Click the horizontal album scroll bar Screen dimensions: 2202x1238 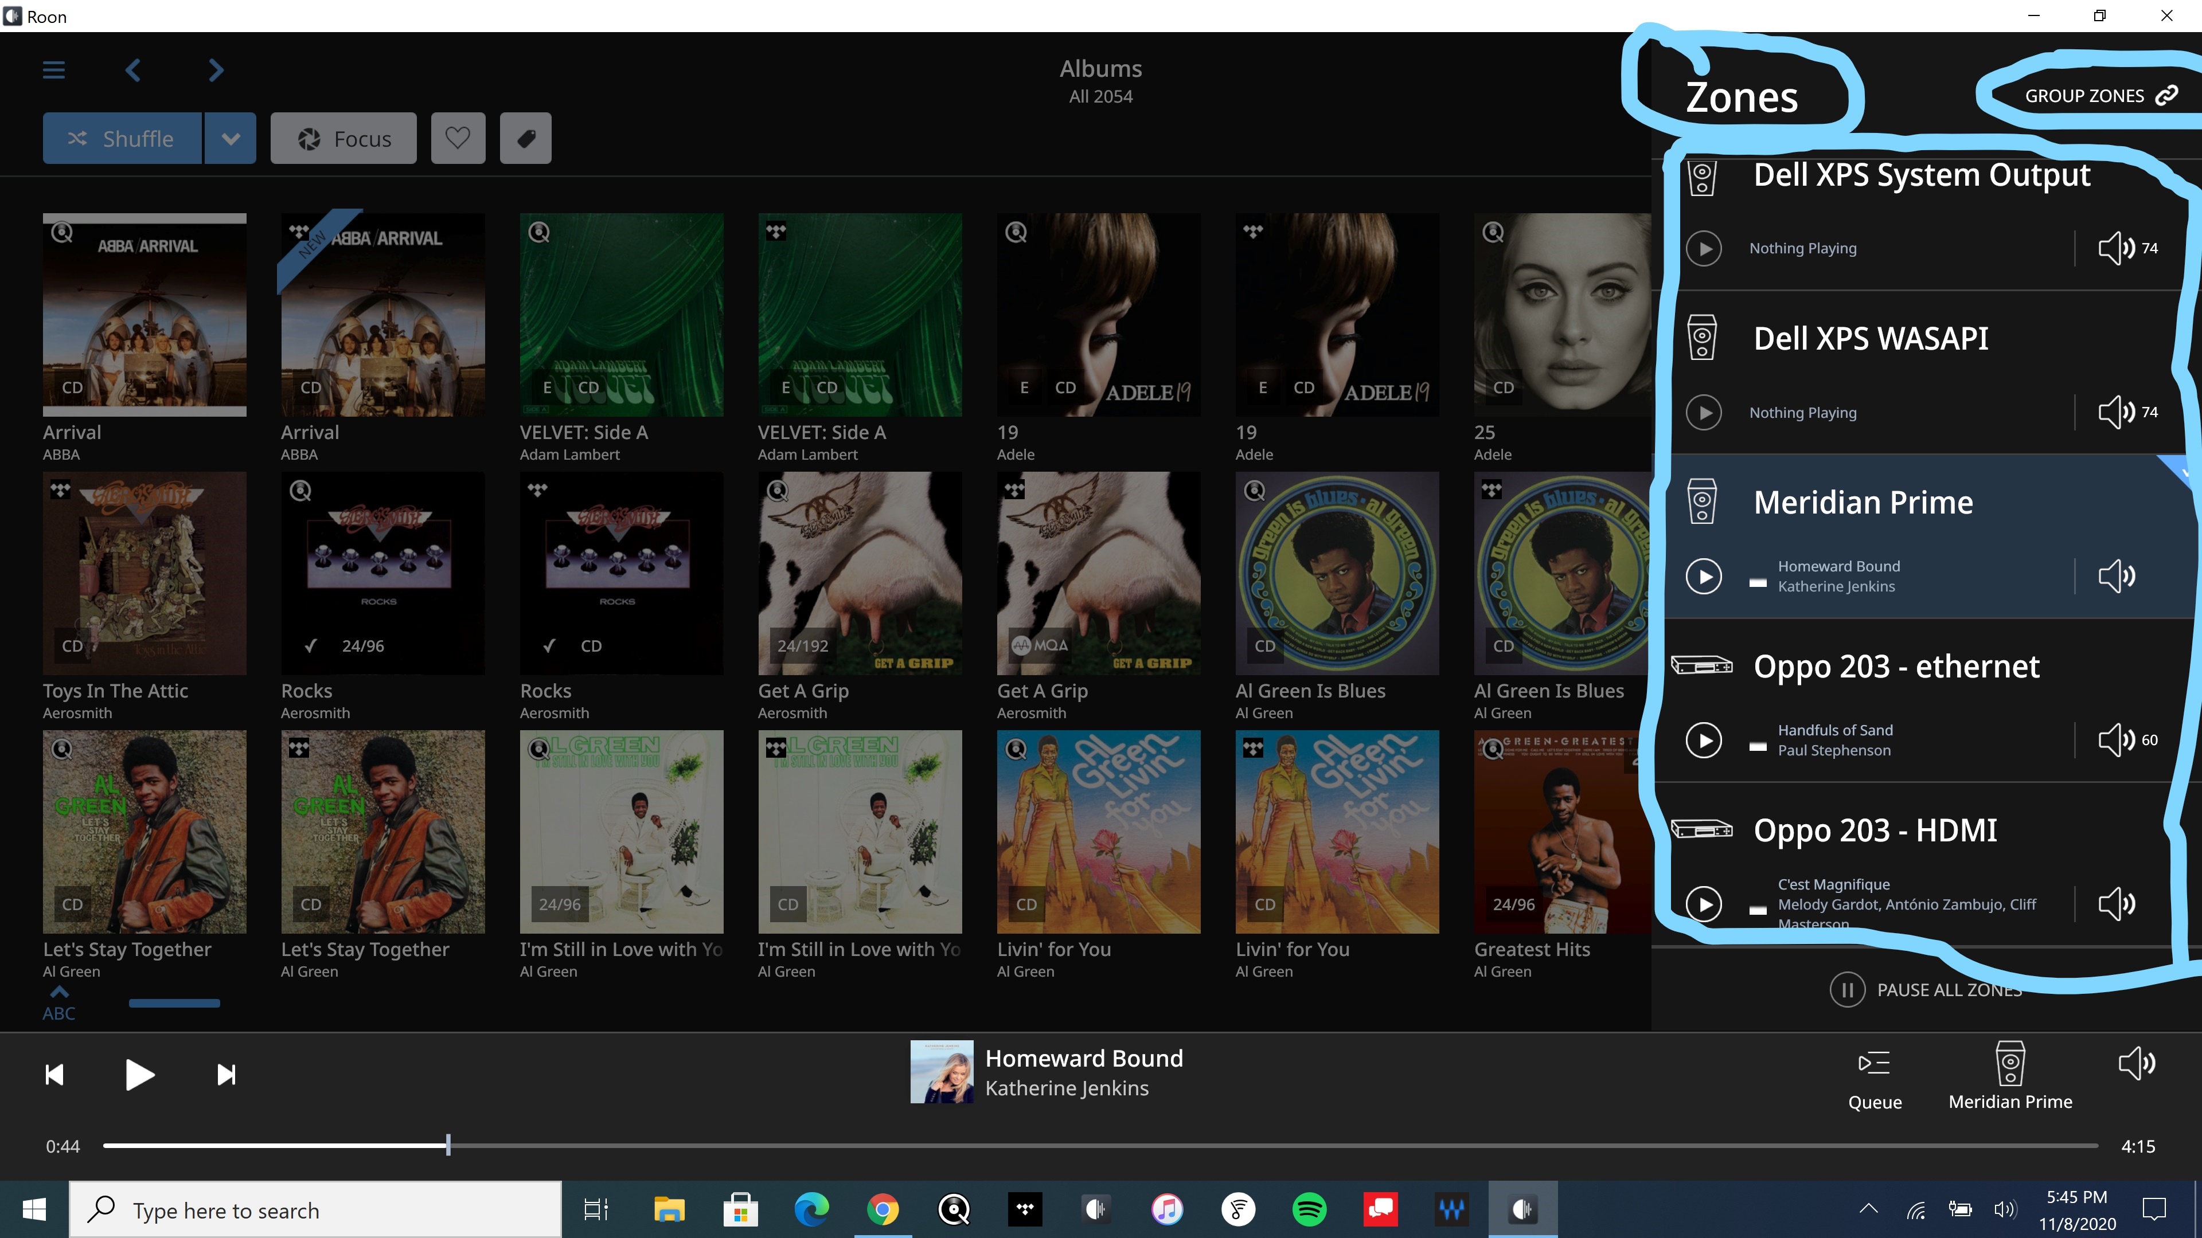(174, 1003)
